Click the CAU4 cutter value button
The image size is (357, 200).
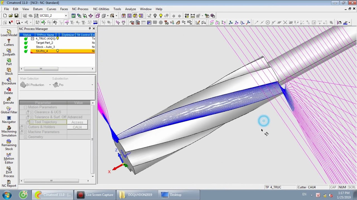tap(77, 127)
